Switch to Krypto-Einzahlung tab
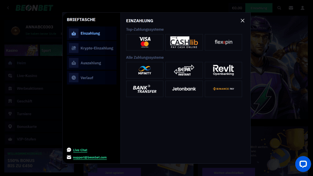The image size is (313, 176). click(92, 48)
